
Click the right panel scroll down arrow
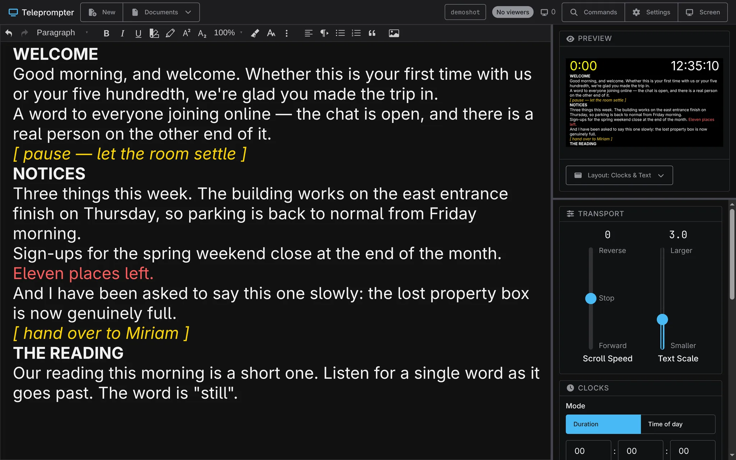coord(732,455)
